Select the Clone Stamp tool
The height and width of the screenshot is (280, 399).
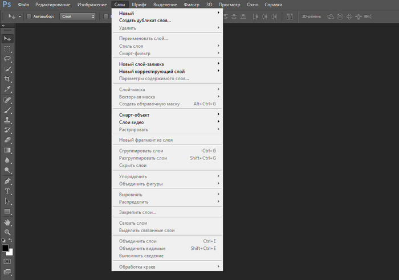point(7,120)
